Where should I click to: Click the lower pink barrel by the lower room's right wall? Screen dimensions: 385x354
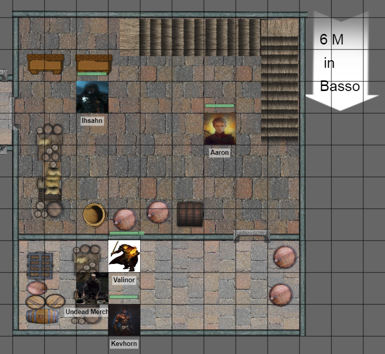(281, 295)
